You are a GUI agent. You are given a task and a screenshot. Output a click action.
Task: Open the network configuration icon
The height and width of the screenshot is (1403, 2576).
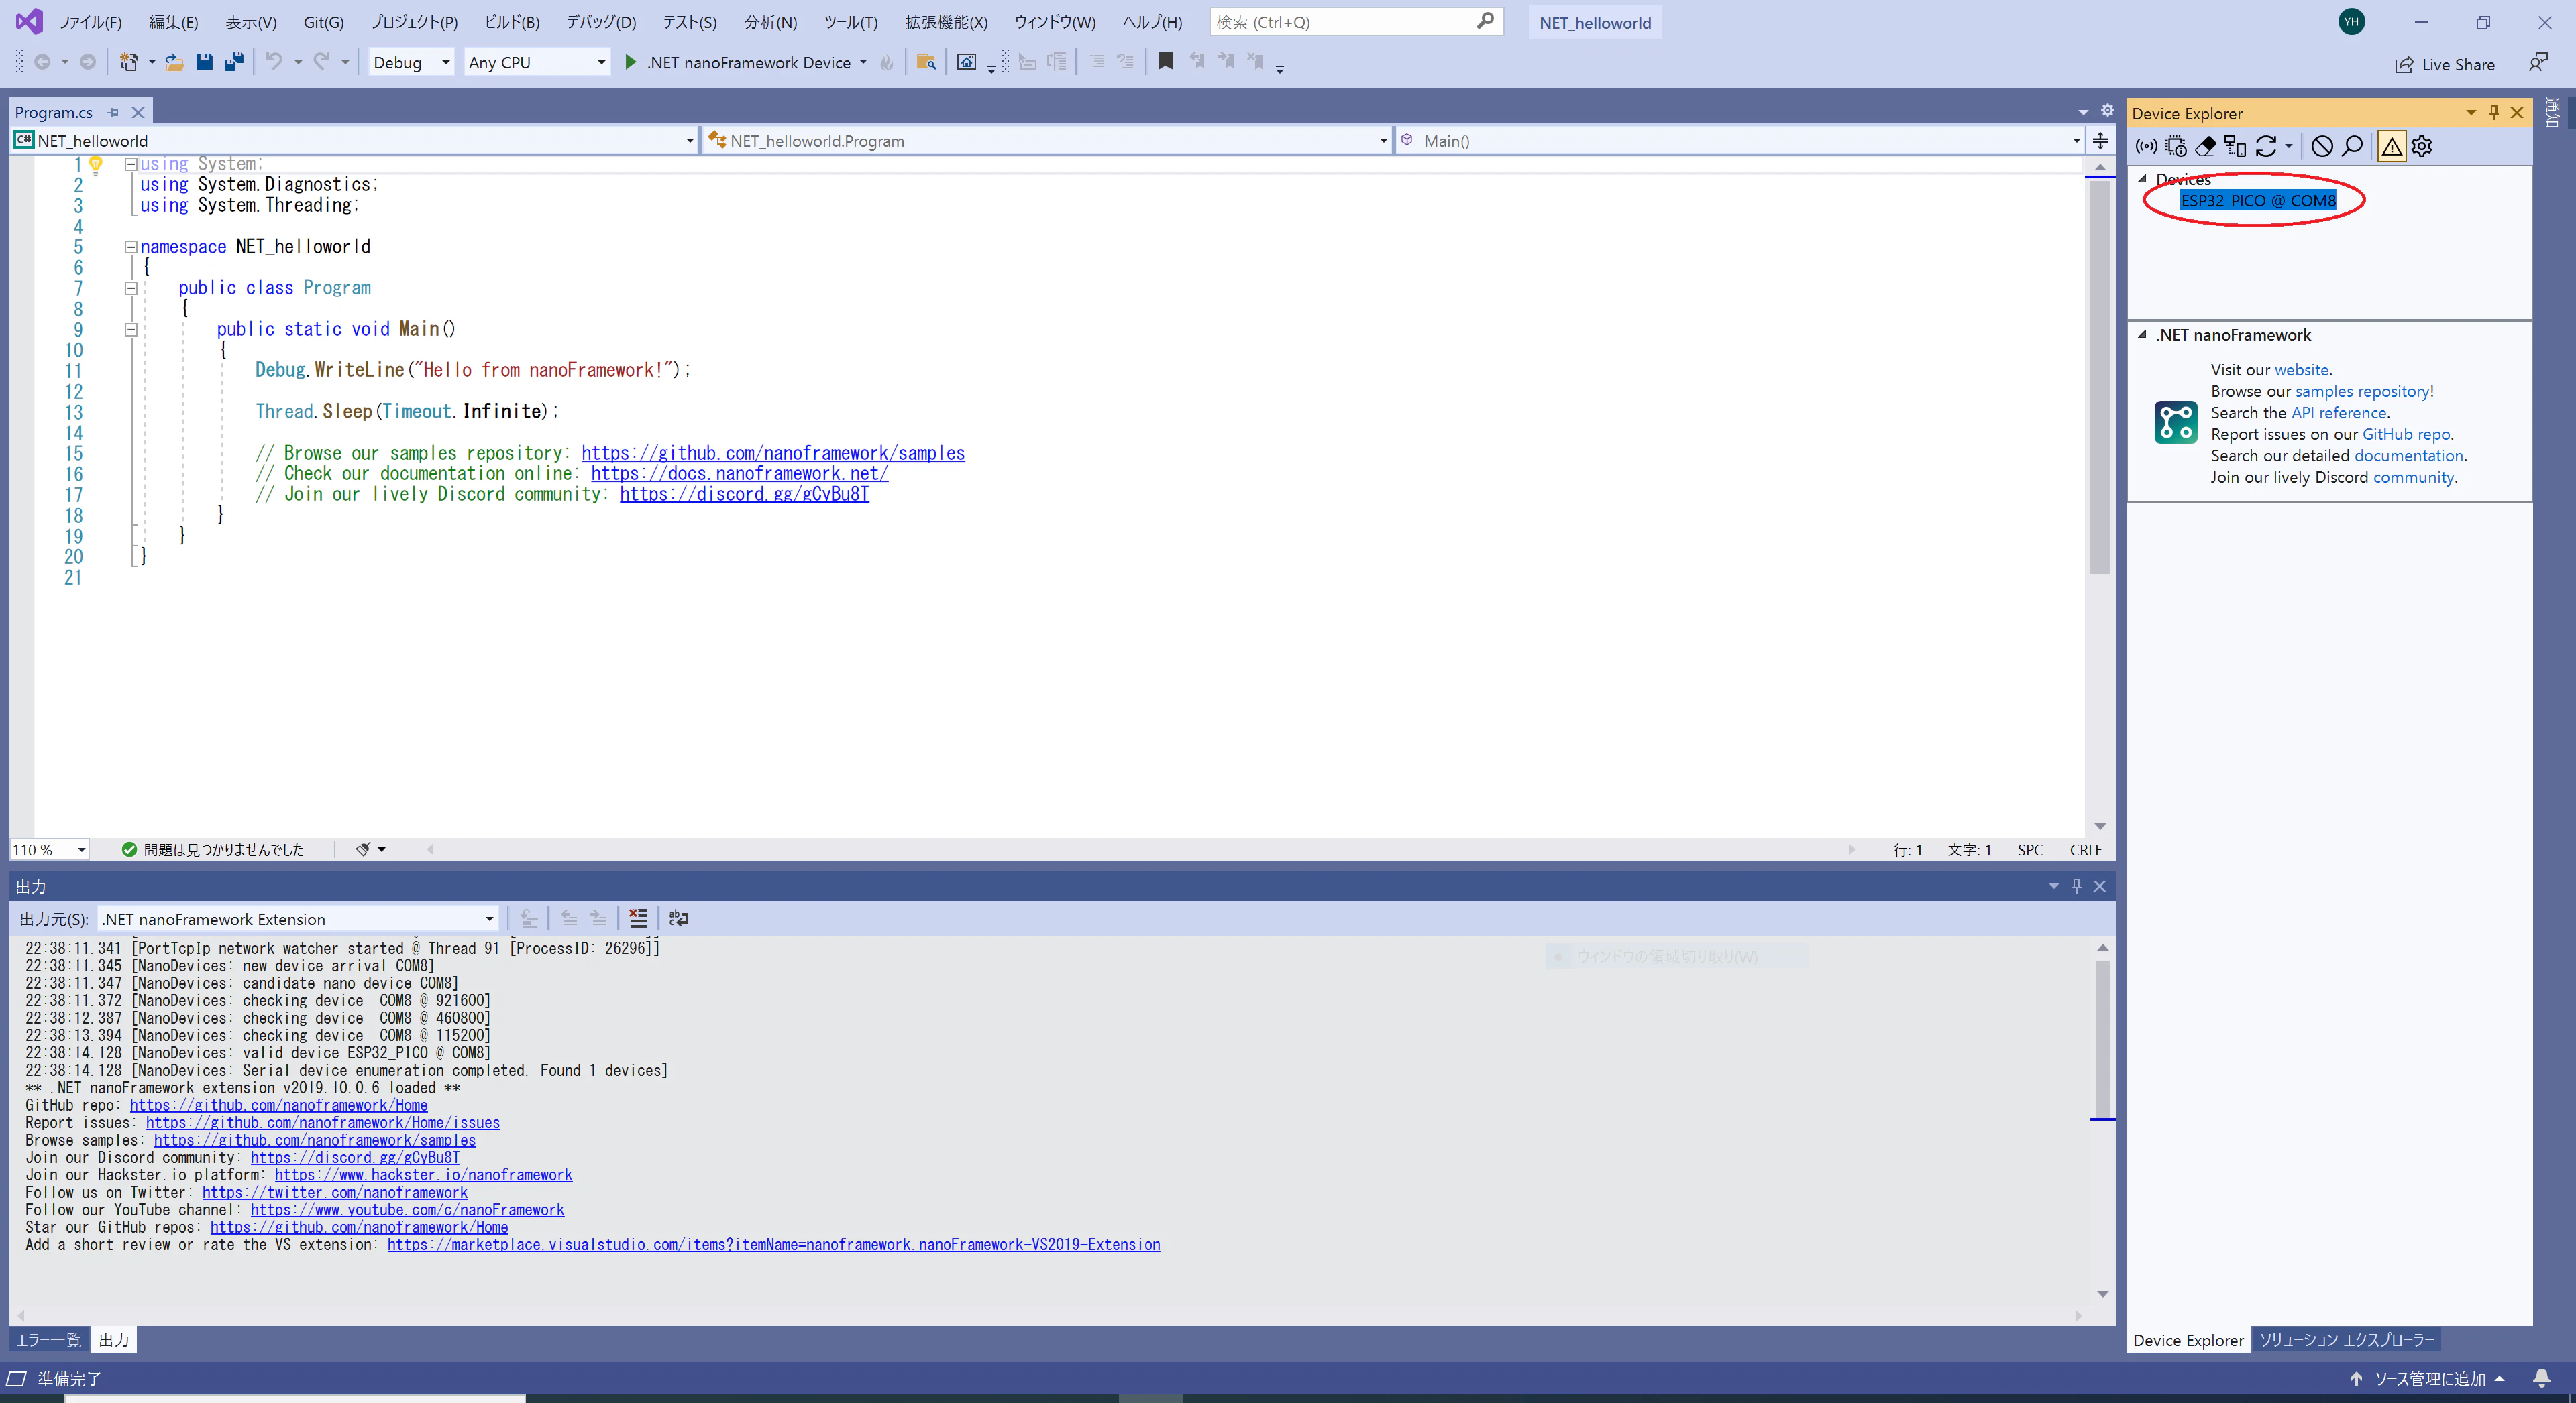pos(2235,147)
